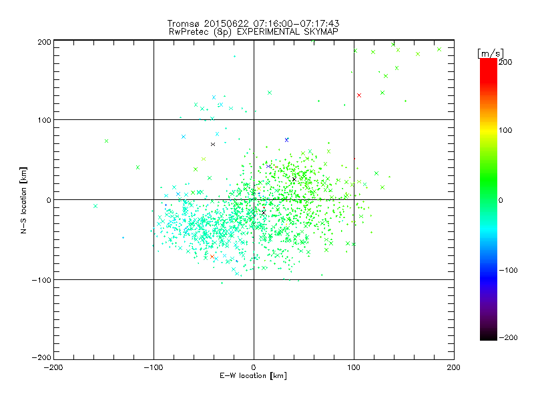Select the subtitle 'RwPretec (8p) EXPERIMENTAL SKYMAP'
534x400 pixels.
(253, 32)
